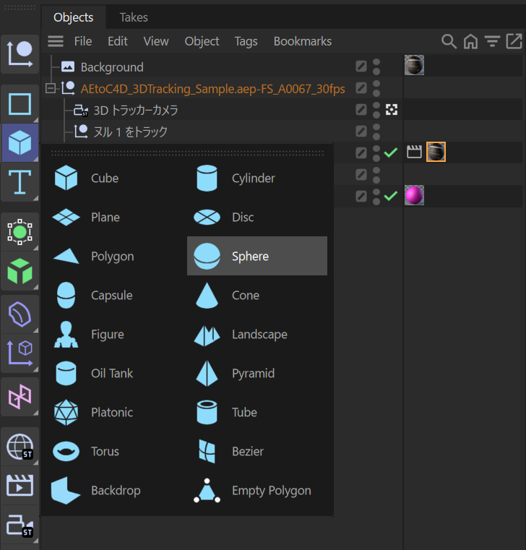Image resolution: width=526 pixels, height=550 pixels.
Task: Toggle layer icon for Background object
Action: (x=361, y=67)
